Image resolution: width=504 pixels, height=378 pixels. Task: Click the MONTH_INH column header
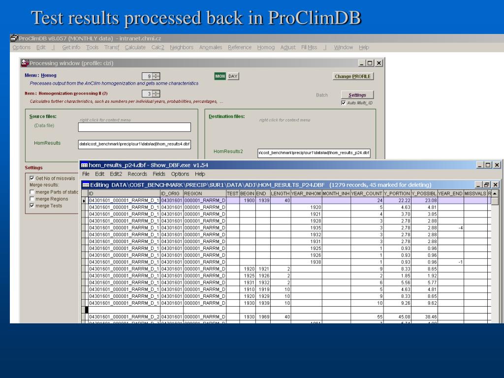[336, 193]
